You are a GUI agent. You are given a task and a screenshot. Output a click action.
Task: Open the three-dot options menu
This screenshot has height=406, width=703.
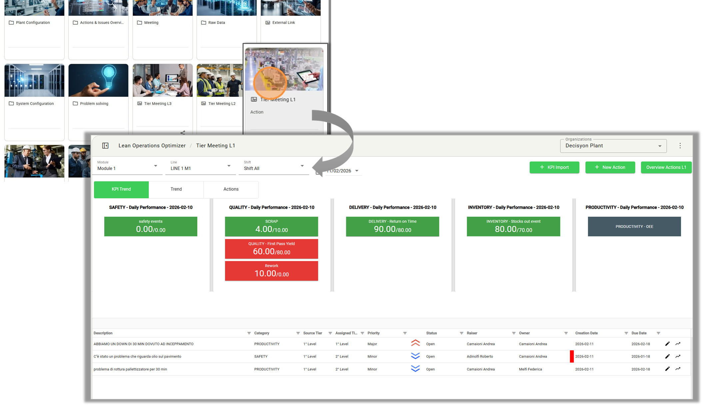pos(680,145)
